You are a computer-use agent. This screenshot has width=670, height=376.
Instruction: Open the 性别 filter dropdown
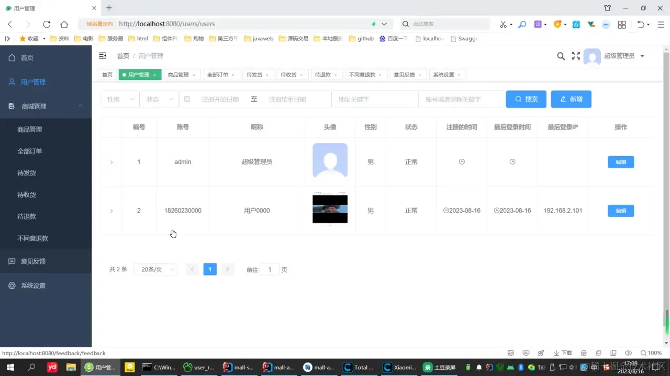tap(120, 99)
